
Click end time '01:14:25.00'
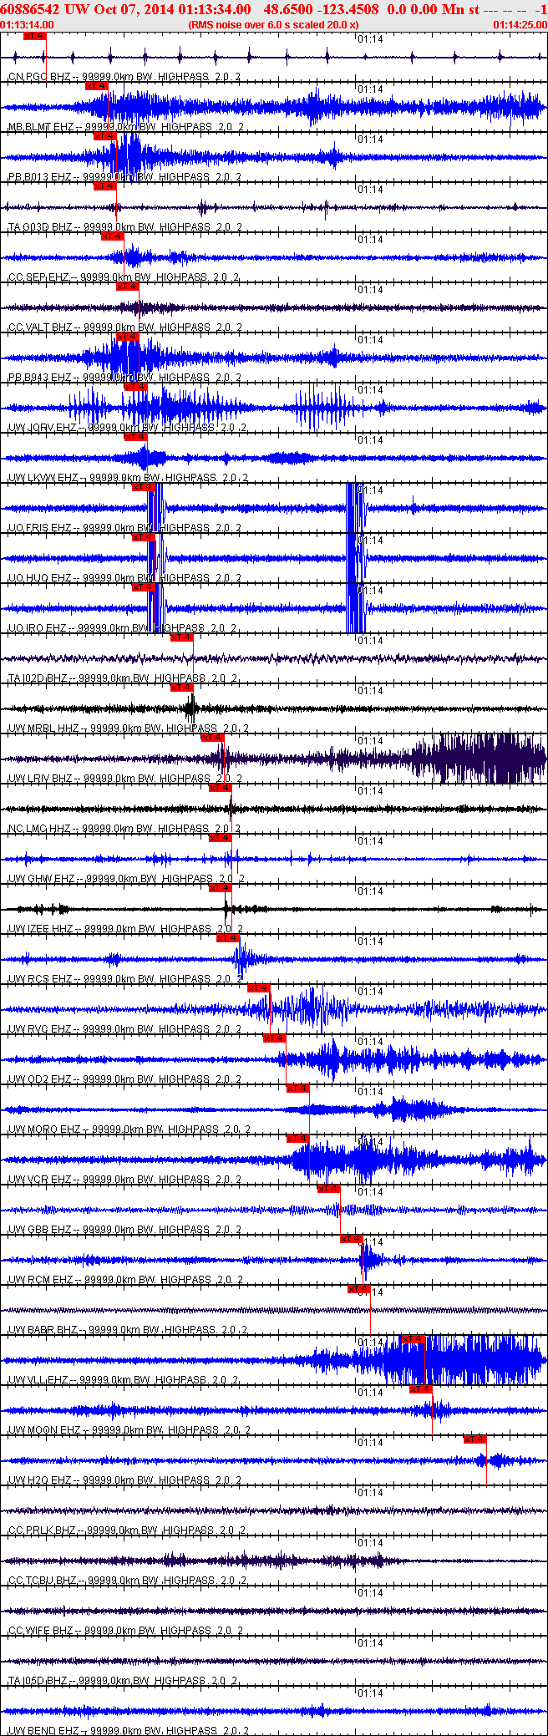(x=520, y=25)
